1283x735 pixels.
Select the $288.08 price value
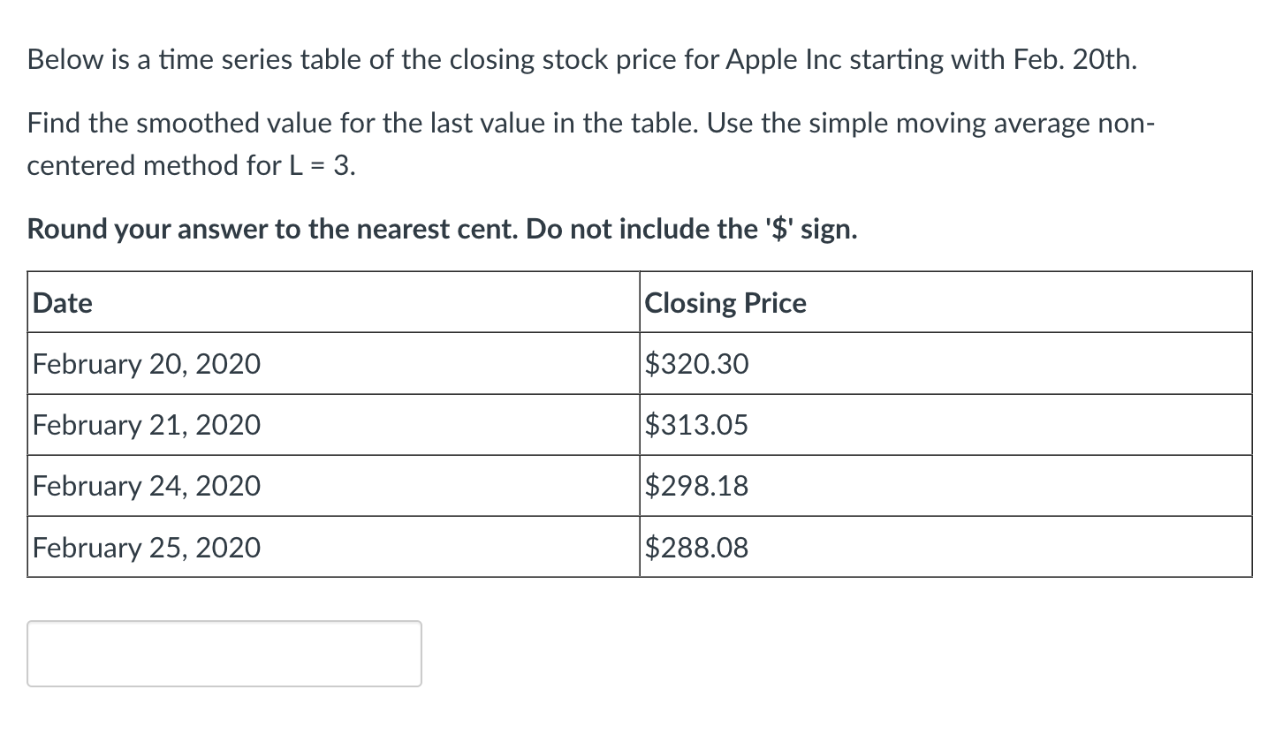click(697, 548)
